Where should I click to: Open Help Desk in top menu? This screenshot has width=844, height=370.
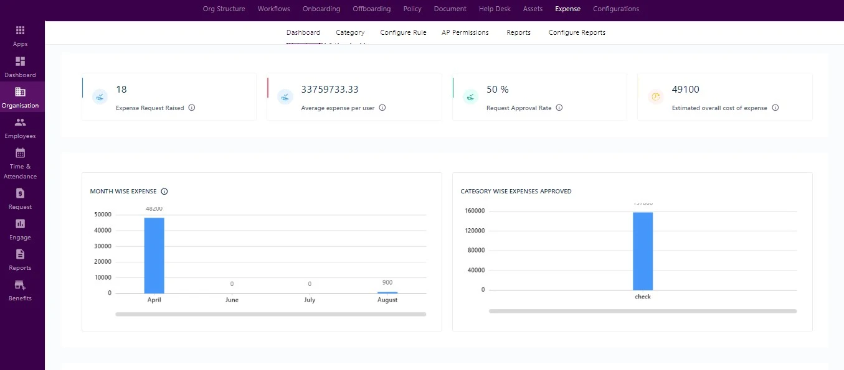[x=495, y=9]
